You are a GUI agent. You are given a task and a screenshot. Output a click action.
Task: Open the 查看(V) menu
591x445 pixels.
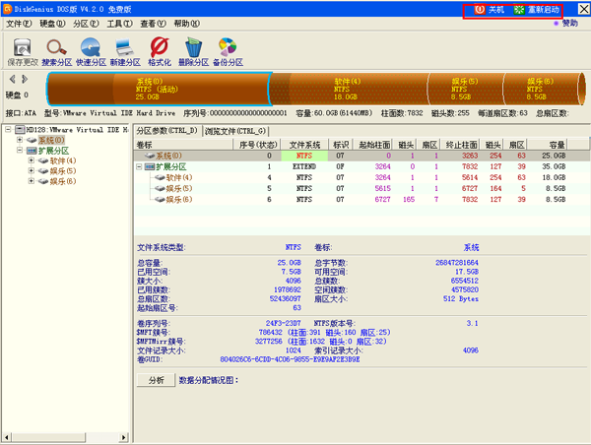153,24
